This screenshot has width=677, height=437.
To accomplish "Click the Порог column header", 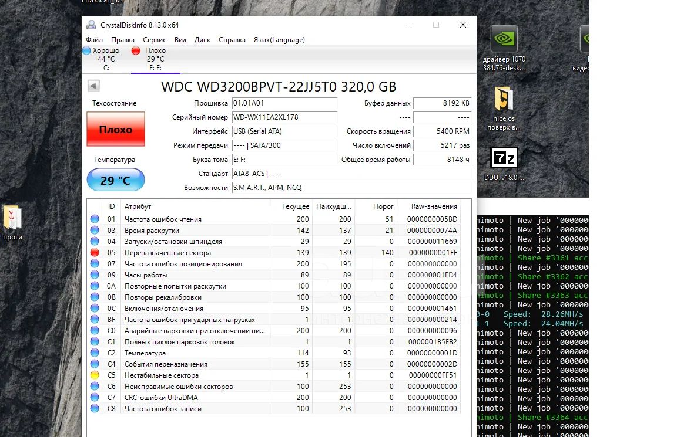I will [x=376, y=206].
